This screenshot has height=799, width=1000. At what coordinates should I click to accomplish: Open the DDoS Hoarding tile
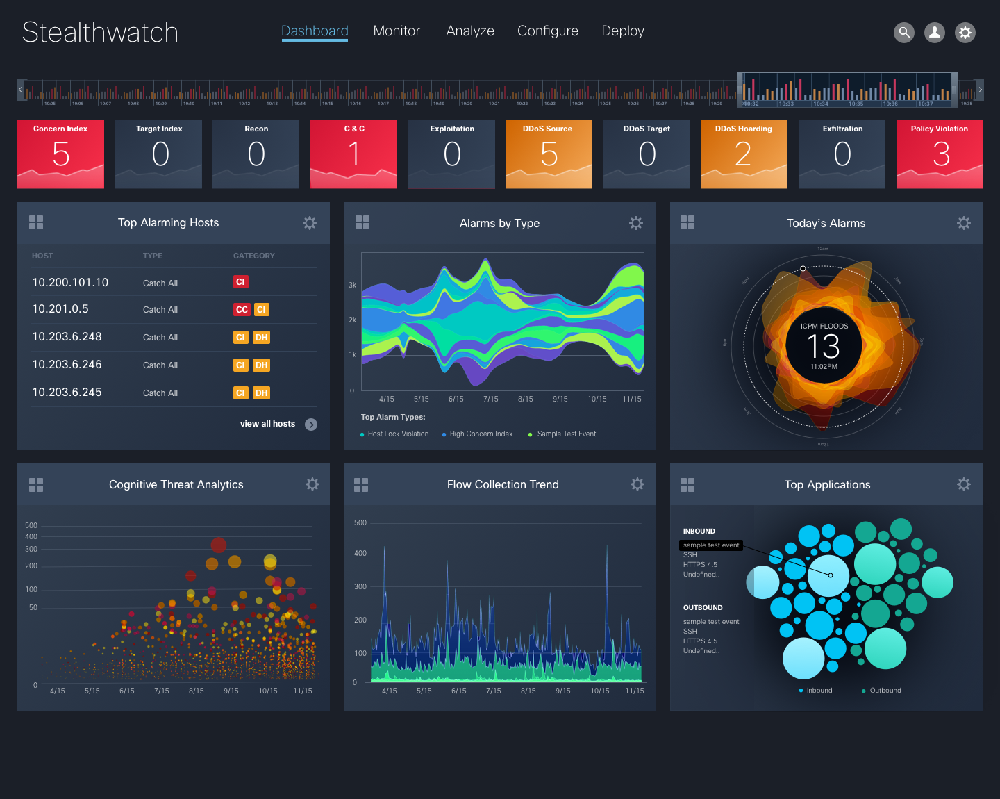pyautogui.click(x=744, y=154)
